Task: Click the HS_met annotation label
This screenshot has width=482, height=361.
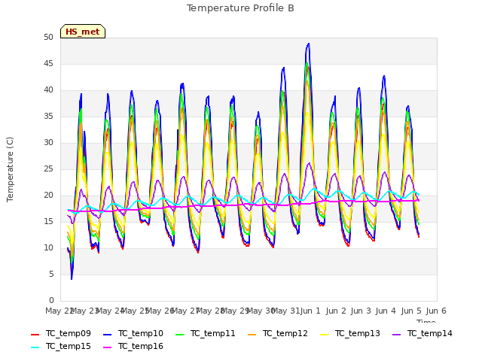Action: point(83,32)
